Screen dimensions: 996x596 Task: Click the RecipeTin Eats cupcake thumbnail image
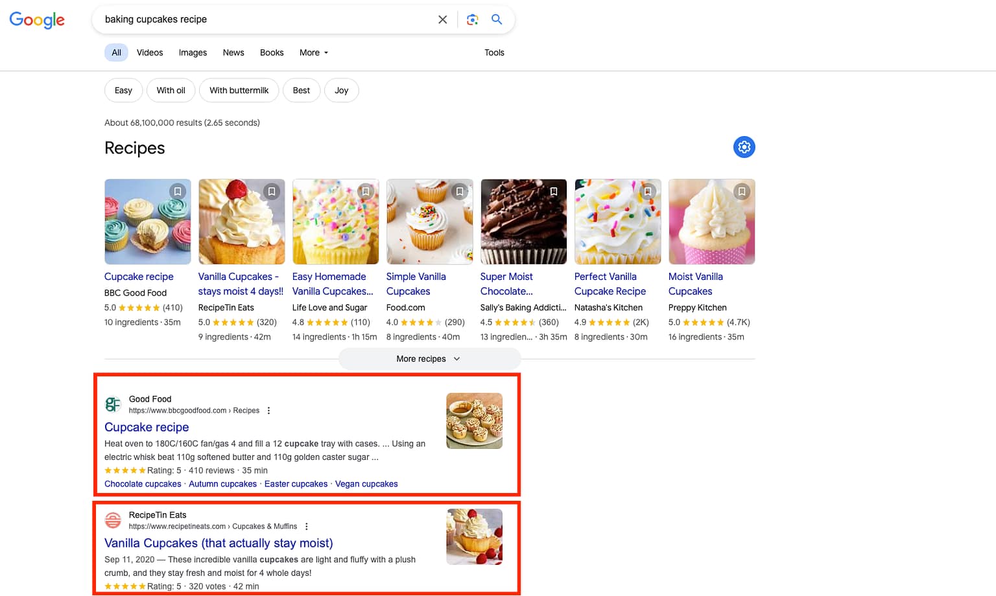[x=474, y=536]
